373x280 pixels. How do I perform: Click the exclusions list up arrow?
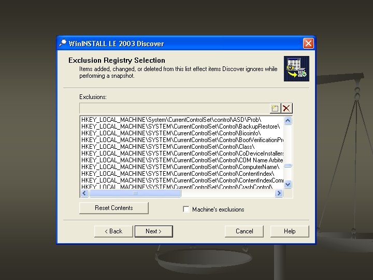click(x=288, y=120)
